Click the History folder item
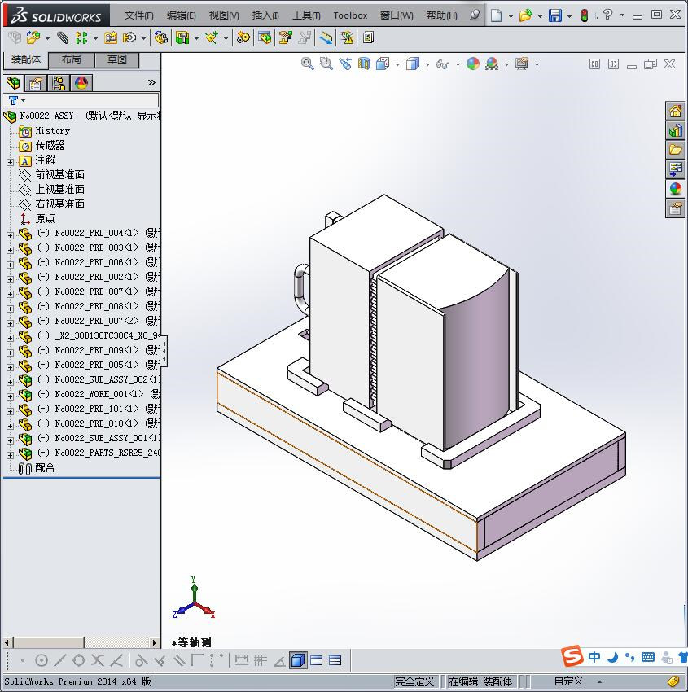This screenshot has height=692, width=688. 52,130
